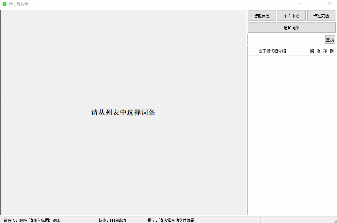337x223 pixels.
Task: Play the entry with the 播 action
Action: (318, 51)
